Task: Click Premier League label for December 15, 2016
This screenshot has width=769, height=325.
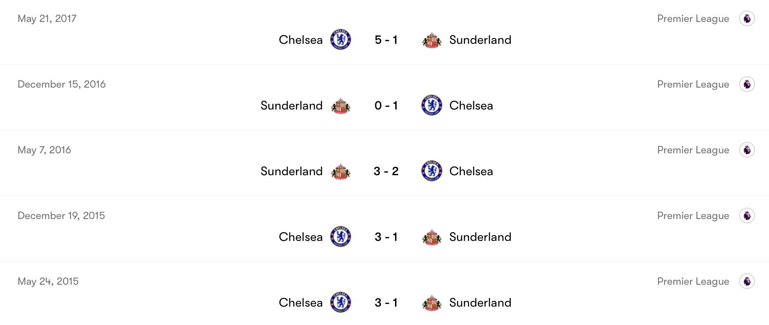Action: (693, 84)
